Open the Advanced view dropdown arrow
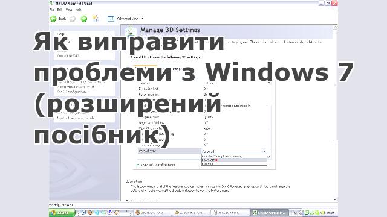This screenshot has width=387, height=217. [143, 19]
